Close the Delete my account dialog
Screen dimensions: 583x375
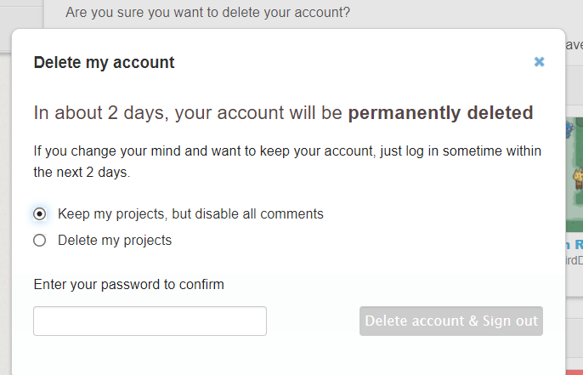tap(539, 62)
